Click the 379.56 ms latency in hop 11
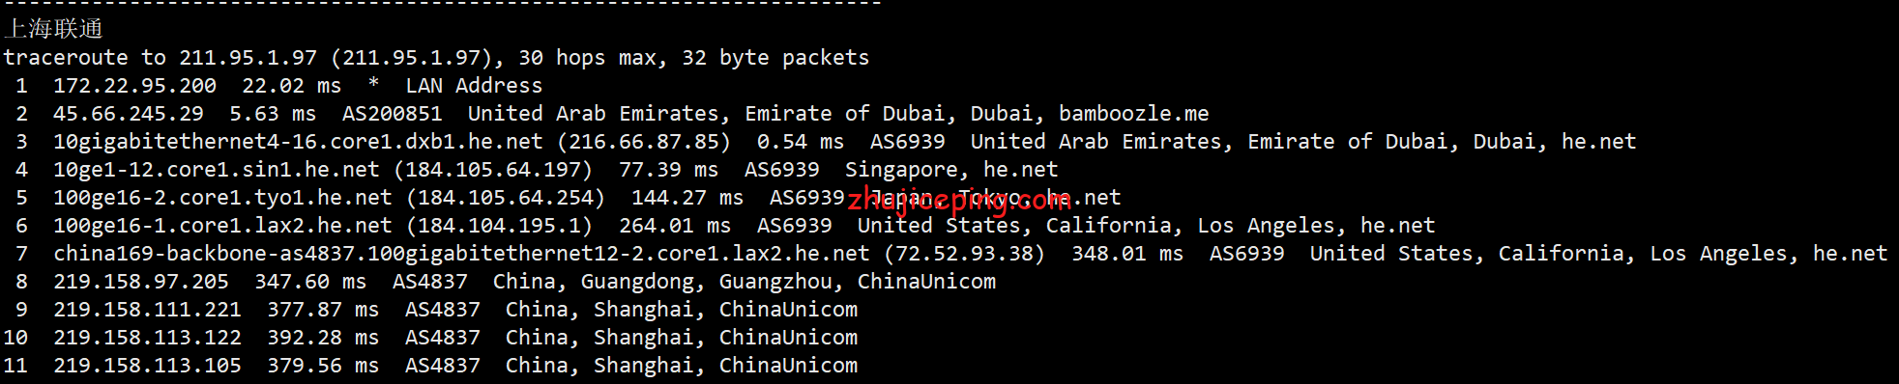This screenshot has height=384, width=1899. (x=316, y=366)
